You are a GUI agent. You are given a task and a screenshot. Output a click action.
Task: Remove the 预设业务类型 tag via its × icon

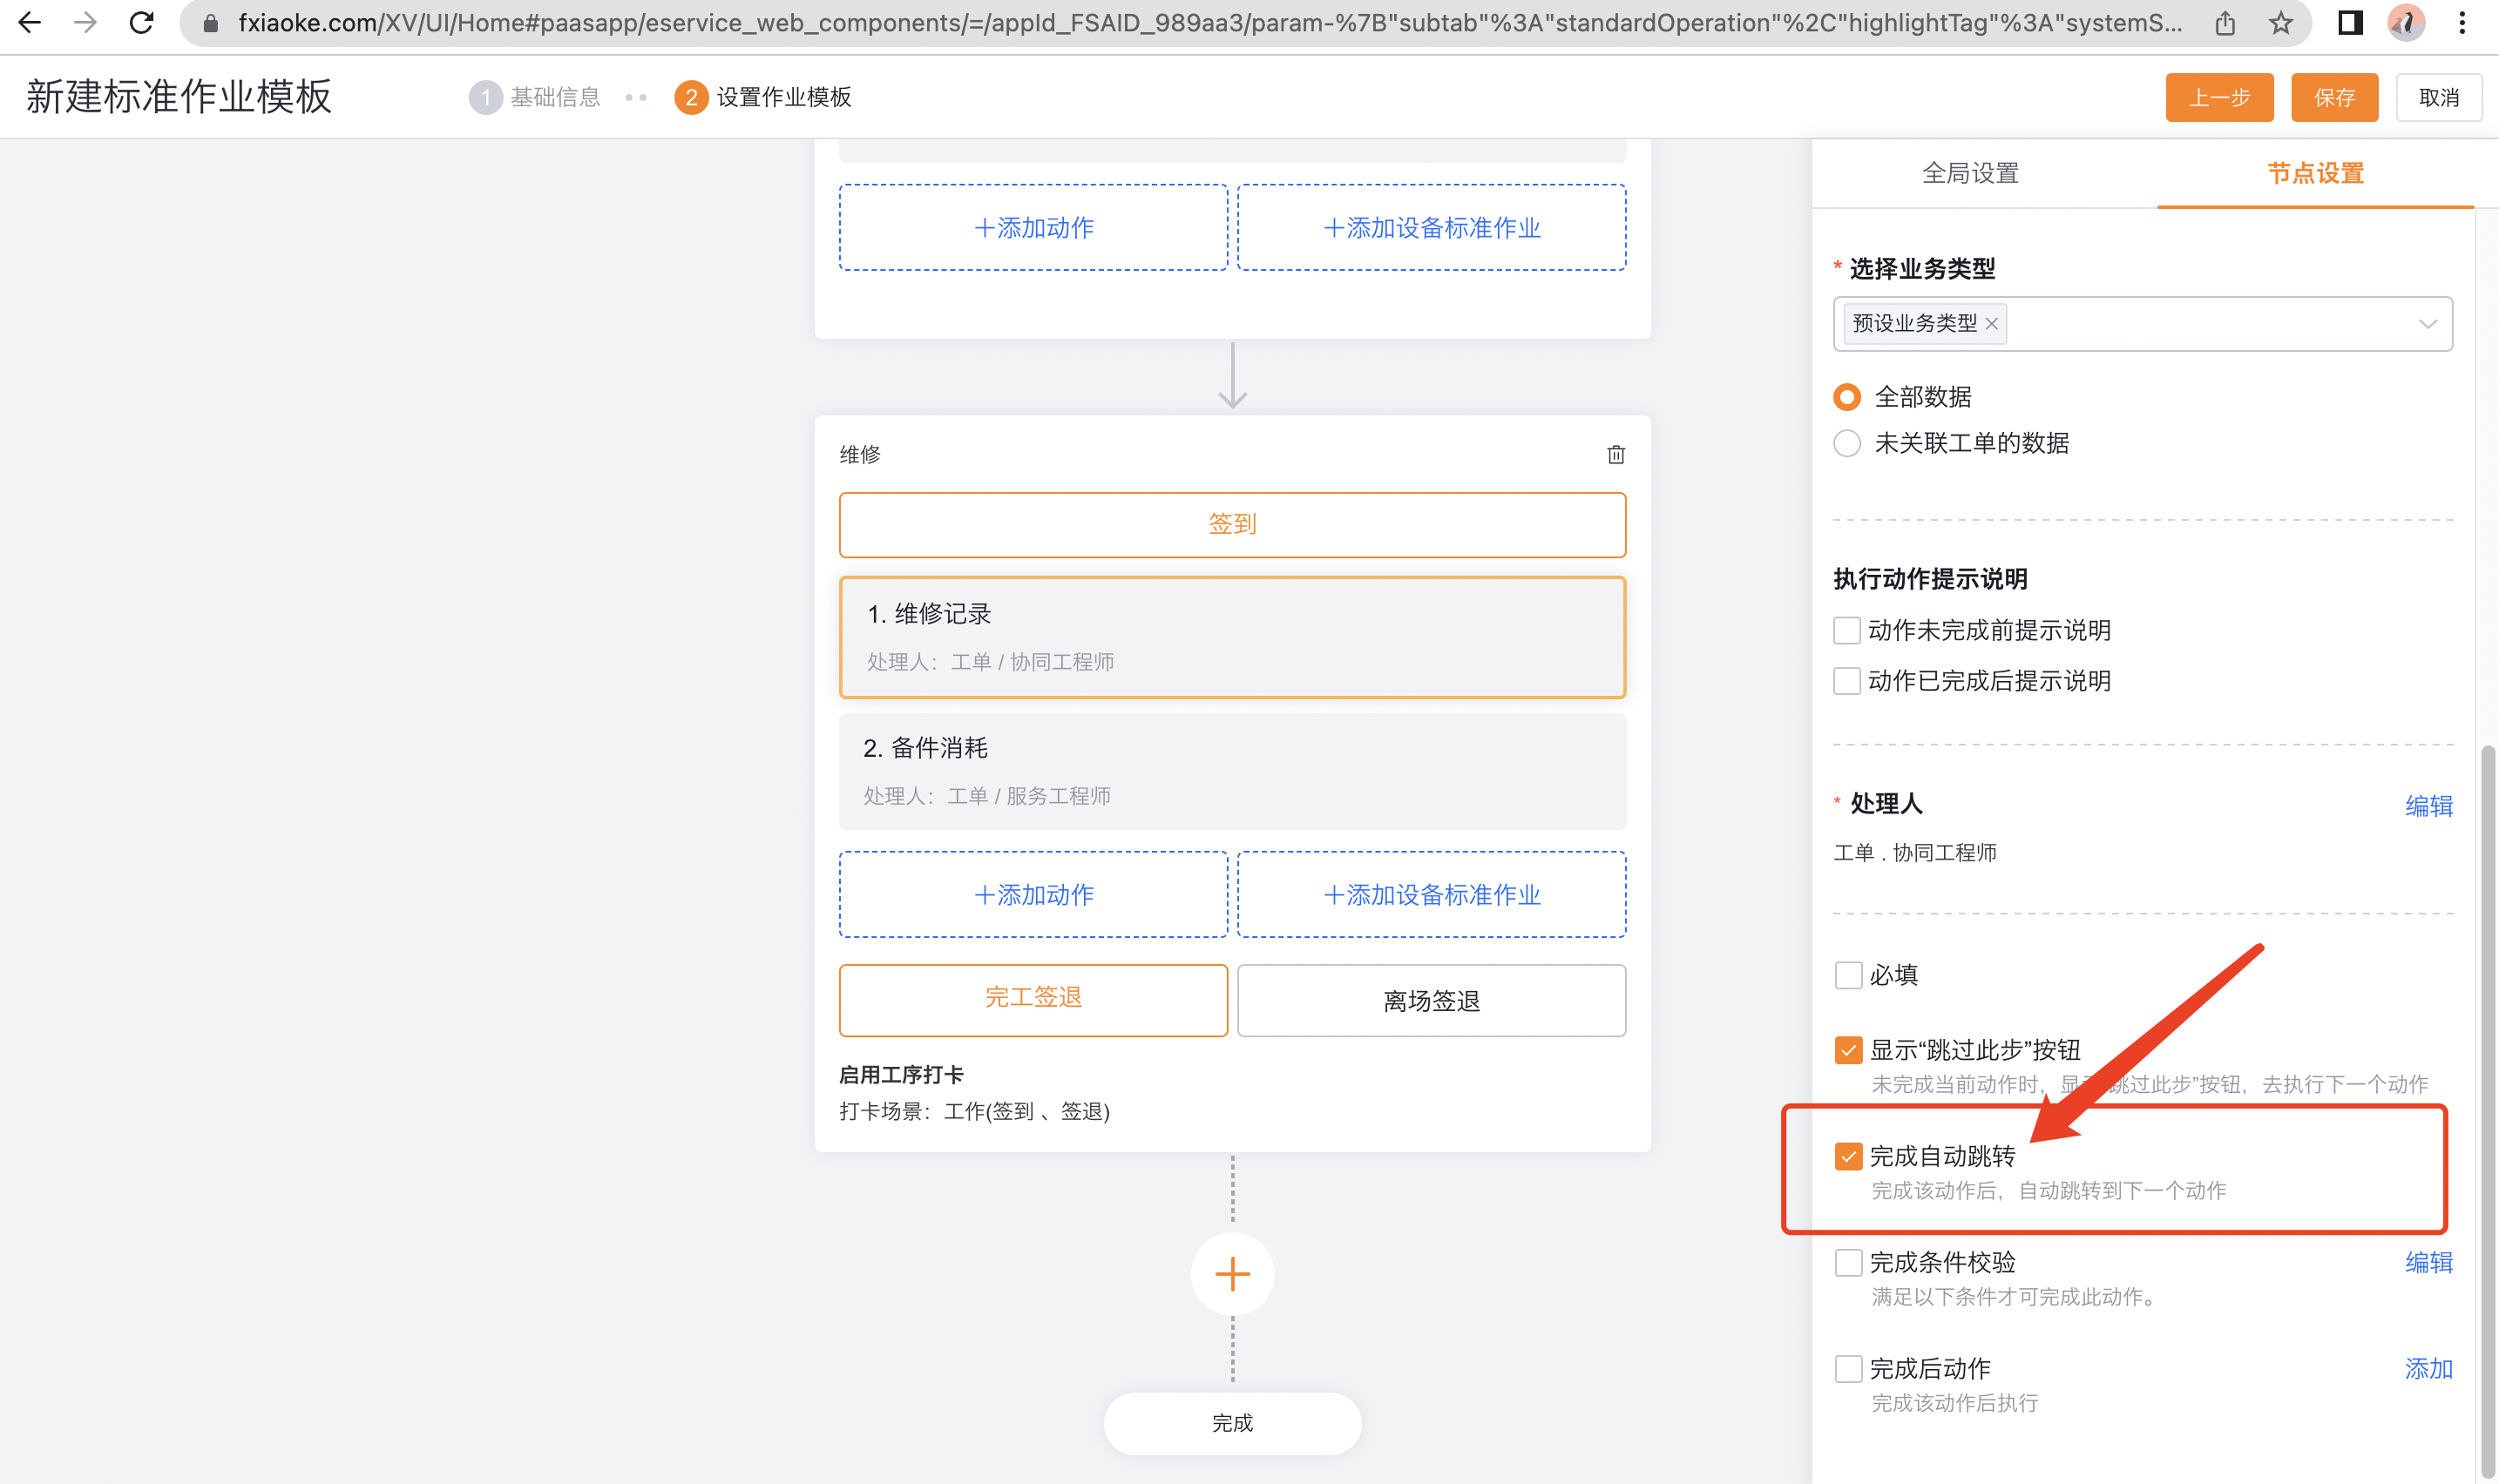[x=1992, y=324]
